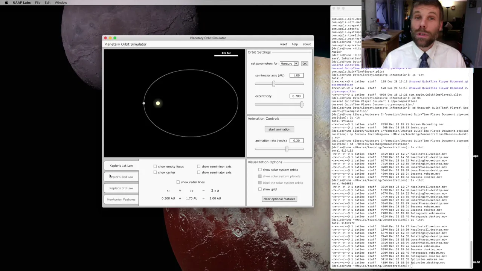The width and height of the screenshot is (482, 271).
Task: Click the '2.00 AU' sum value
Action: (215, 198)
